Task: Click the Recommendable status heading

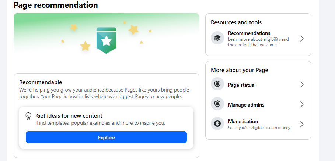Action: 41,82
